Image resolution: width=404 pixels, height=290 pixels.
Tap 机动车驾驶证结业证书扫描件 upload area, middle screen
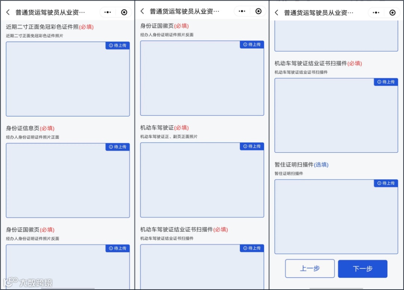coord(202,267)
